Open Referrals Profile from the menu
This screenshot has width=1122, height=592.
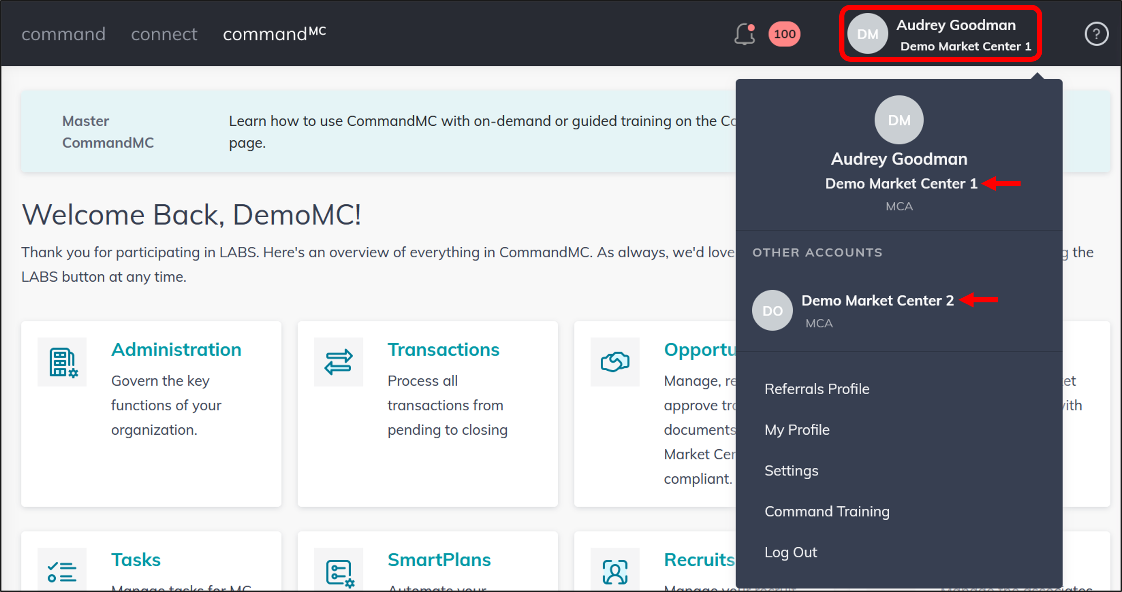click(817, 388)
